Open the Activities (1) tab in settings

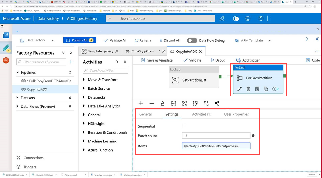pyautogui.click(x=201, y=114)
